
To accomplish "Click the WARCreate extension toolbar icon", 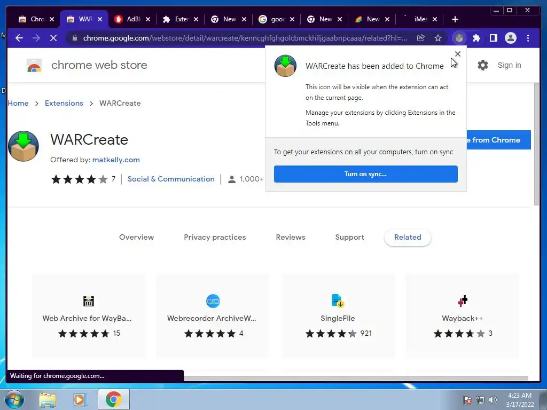I will pyautogui.click(x=459, y=38).
